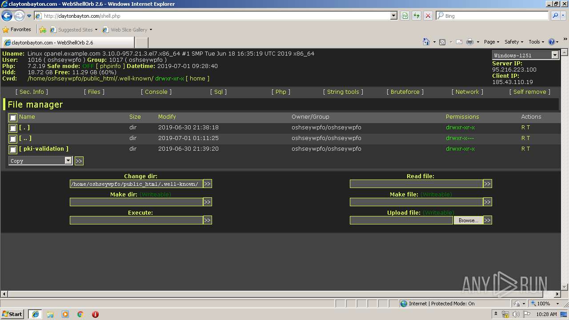Check the box for the [ . ] directory
The image size is (569, 320).
[13, 128]
